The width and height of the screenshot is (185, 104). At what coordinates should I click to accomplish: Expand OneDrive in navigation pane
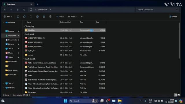point(3,23)
